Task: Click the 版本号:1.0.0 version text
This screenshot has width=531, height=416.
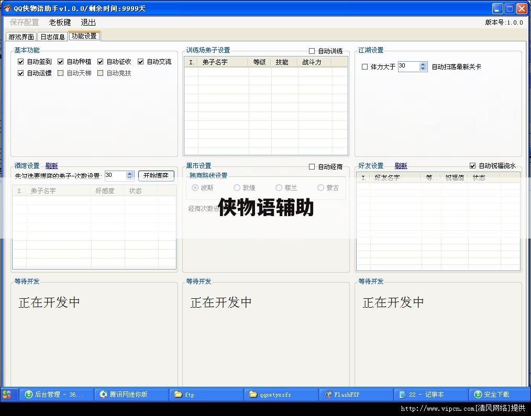Action: (x=504, y=23)
